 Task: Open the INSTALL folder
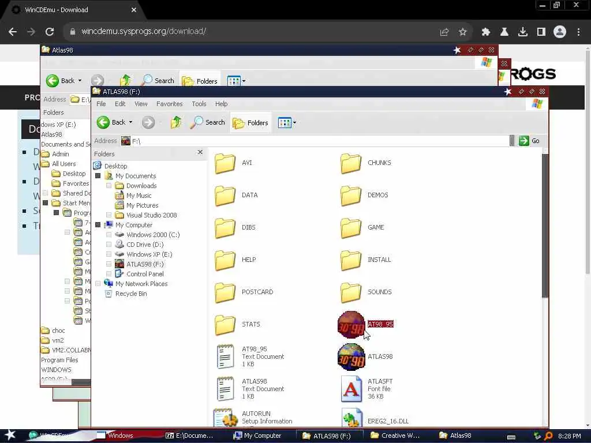(x=351, y=260)
